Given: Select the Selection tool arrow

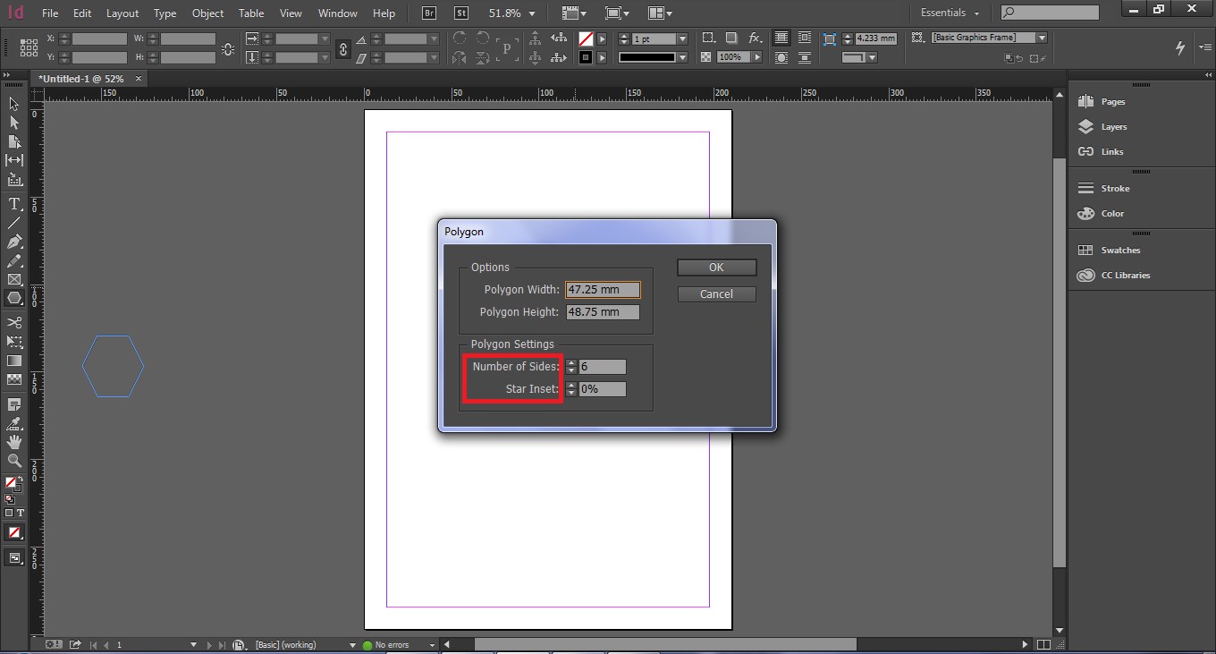Looking at the screenshot, I should click(x=14, y=104).
